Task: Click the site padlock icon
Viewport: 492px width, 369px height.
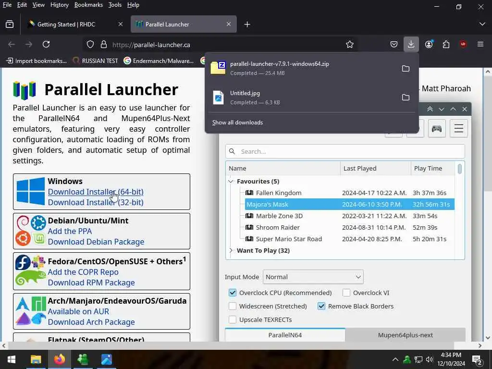Action: 104,45
